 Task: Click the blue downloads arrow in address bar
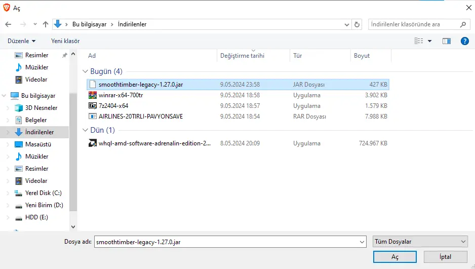tap(58, 24)
